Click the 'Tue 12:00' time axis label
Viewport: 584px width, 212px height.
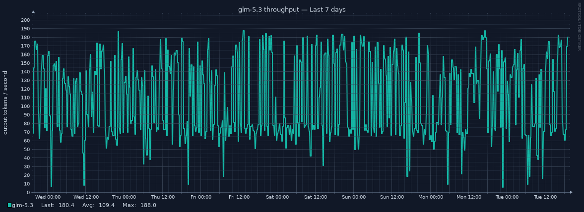[545, 197]
